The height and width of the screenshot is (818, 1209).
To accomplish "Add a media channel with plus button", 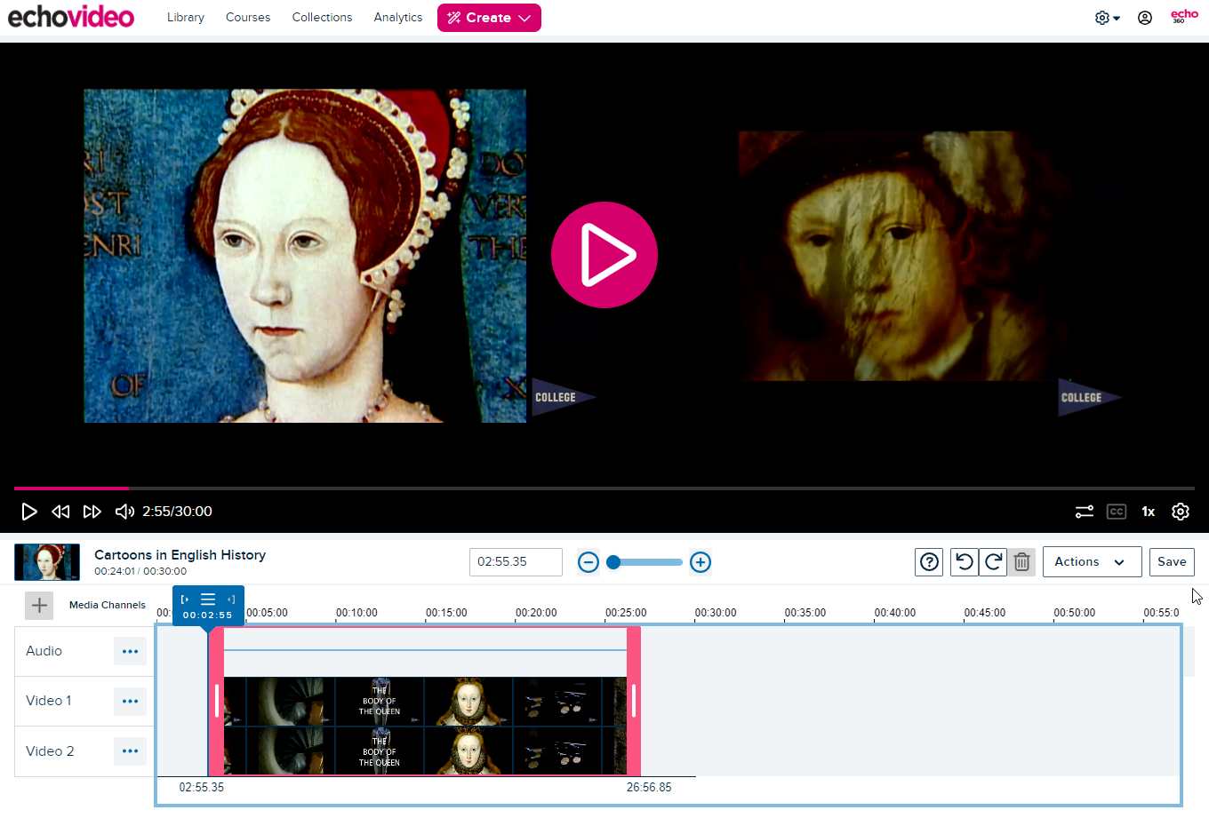I will point(39,606).
